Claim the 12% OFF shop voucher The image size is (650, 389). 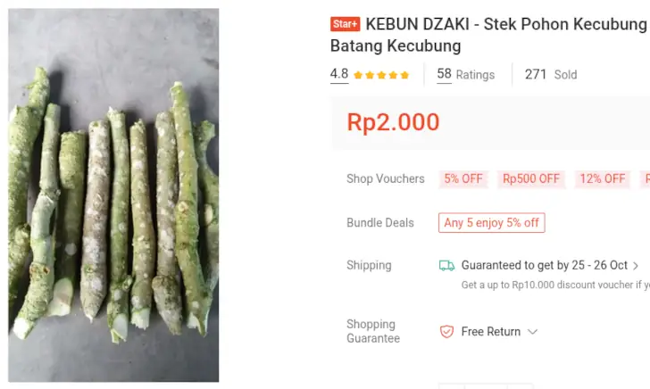(603, 178)
